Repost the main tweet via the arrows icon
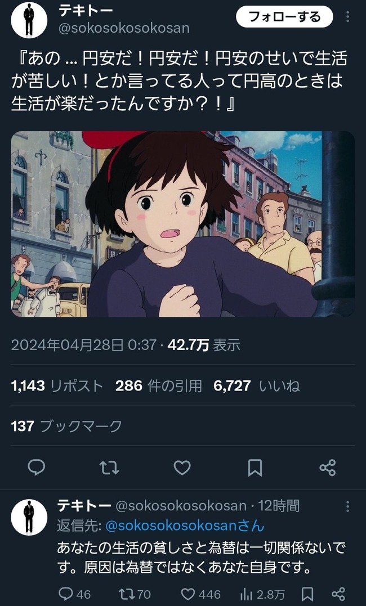 click(109, 468)
